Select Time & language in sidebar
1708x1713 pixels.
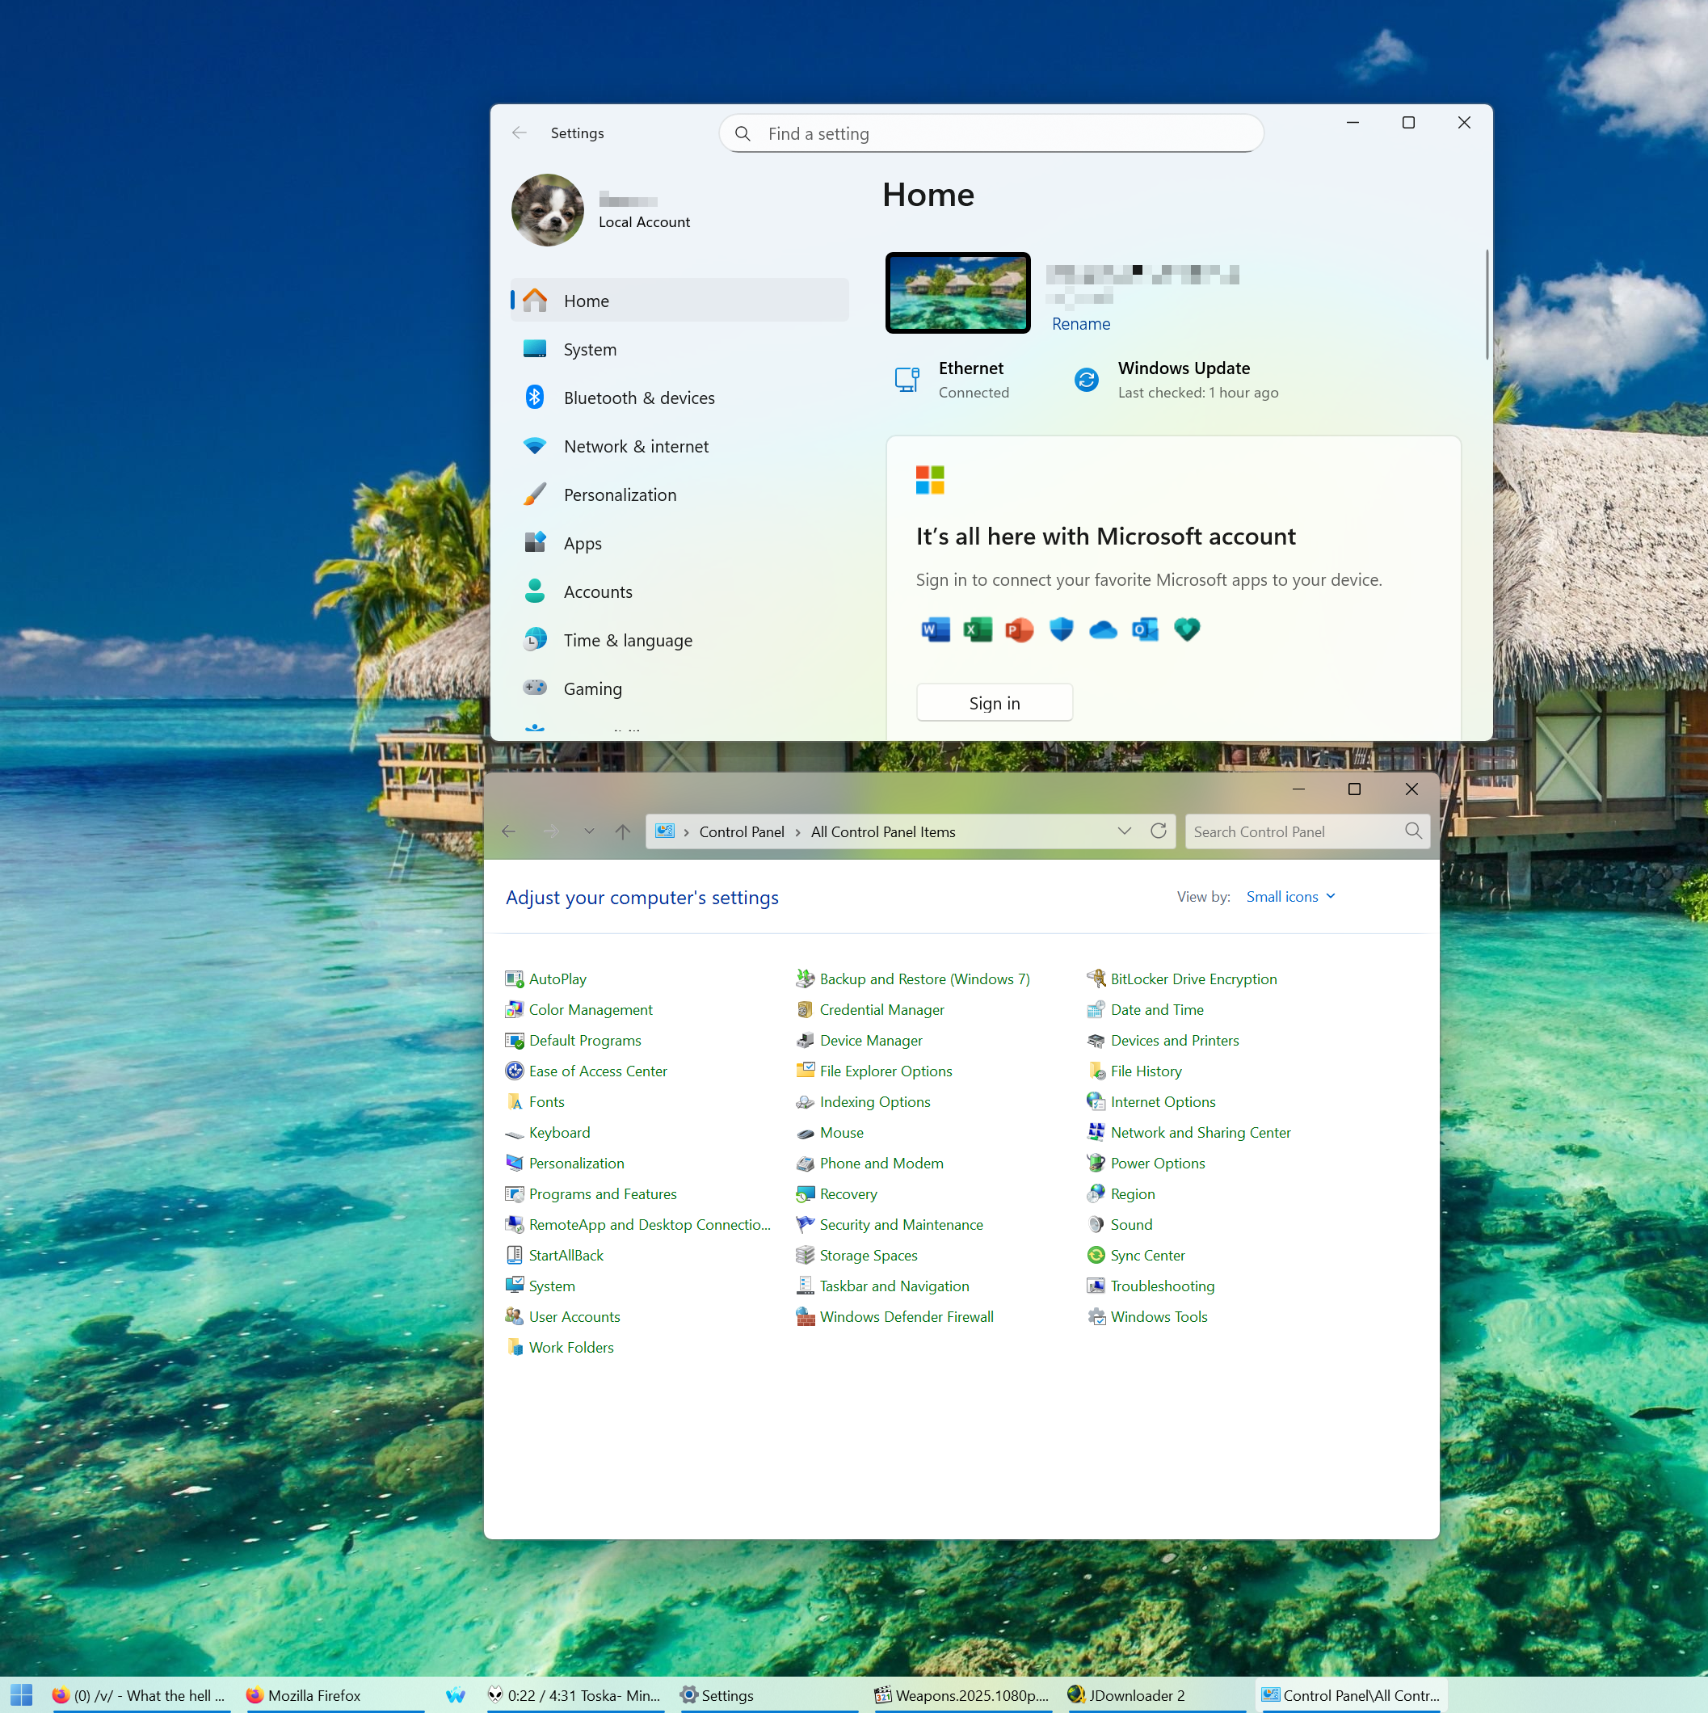click(628, 640)
